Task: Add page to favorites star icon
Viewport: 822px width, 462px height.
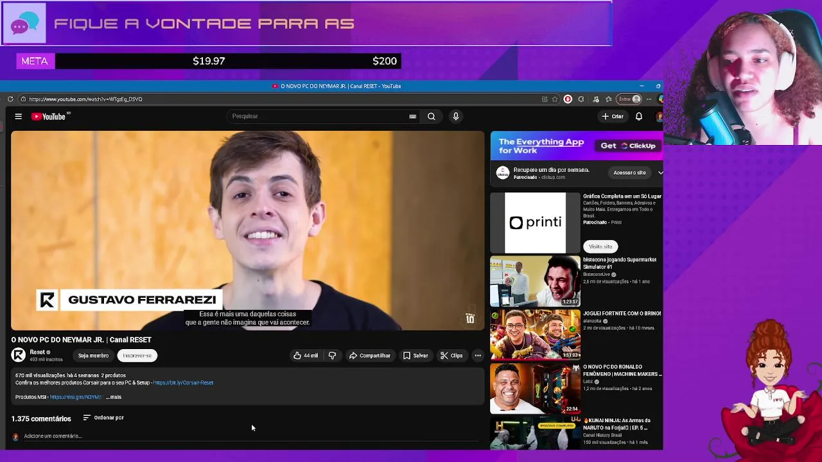Action: click(x=555, y=99)
